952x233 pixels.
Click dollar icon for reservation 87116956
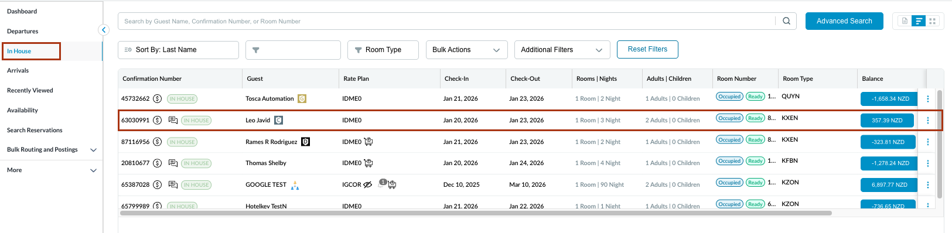point(157,142)
